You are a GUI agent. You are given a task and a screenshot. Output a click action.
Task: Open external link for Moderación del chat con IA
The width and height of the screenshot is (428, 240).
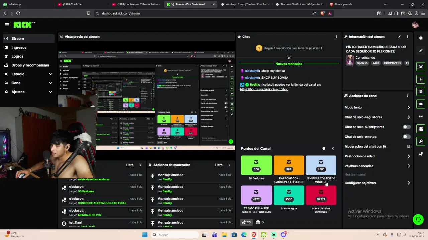click(409, 146)
